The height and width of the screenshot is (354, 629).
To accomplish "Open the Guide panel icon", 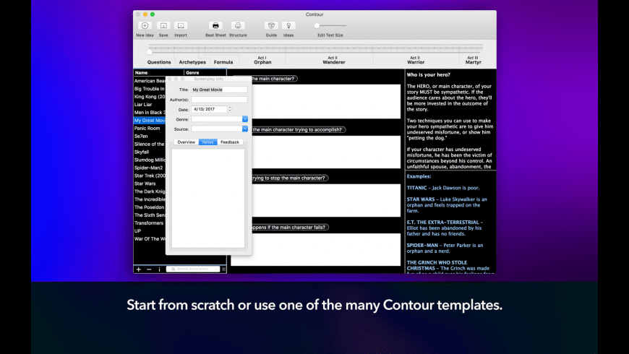I will coord(271,26).
